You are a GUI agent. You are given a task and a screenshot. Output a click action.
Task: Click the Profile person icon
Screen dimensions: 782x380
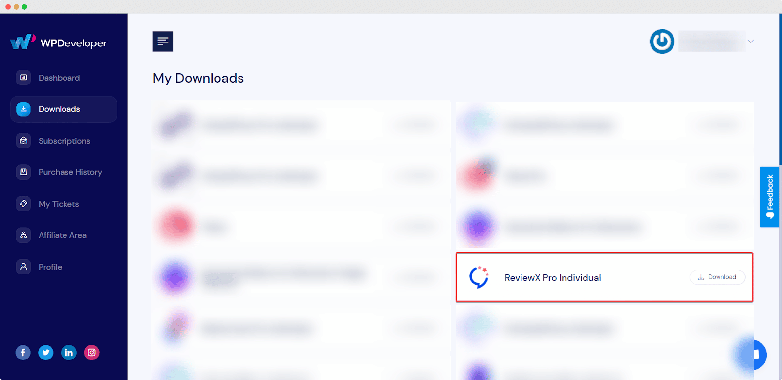(23, 267)
